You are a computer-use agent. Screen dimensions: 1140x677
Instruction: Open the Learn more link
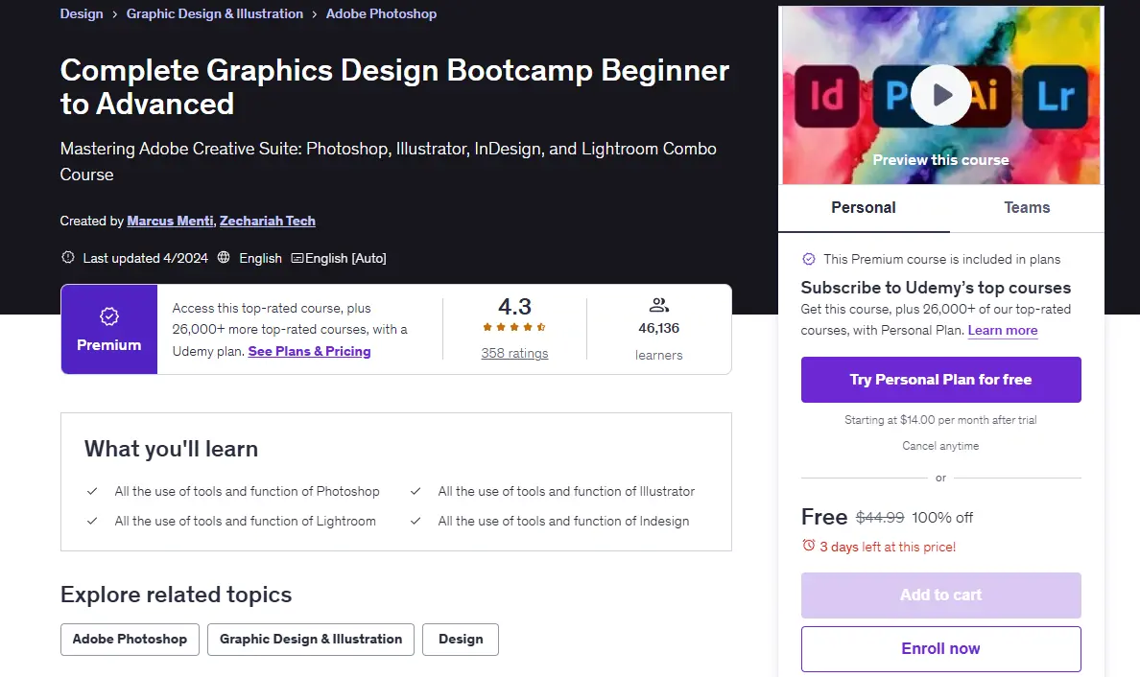click(1003, 331)
